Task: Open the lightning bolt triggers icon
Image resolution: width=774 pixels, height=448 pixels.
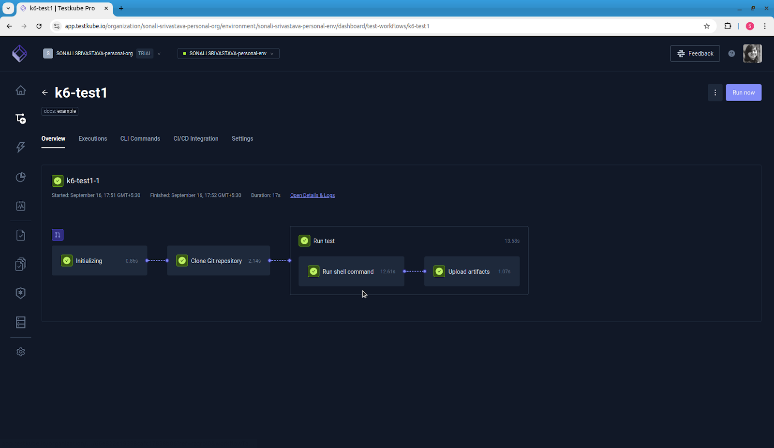Action: tap(20, 148)
